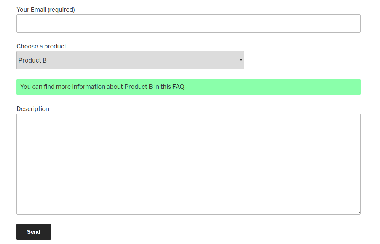Click the first line of the Description area
This screenshot has width=380, height=244.
tap(188, 119)
